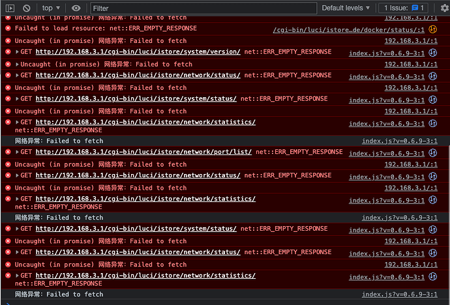Open the istore/network/port/list URL link
The width and height of the screenshot is (450, 305).
(143, 152)
